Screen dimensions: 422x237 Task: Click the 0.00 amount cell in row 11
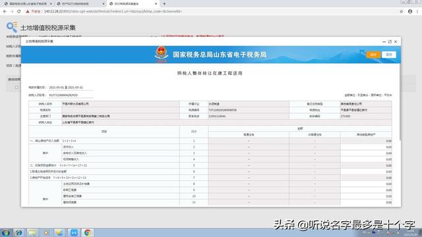[366, 202]
